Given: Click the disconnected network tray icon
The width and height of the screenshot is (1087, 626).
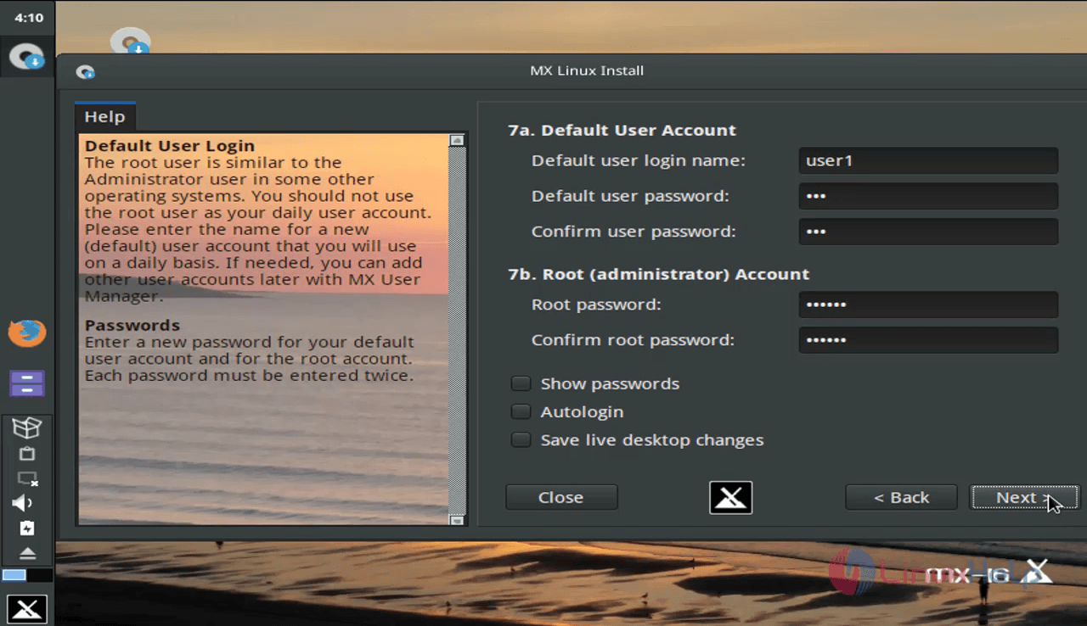Looking at the screenshot, I should pyautogui.click(x=27, y=478).
